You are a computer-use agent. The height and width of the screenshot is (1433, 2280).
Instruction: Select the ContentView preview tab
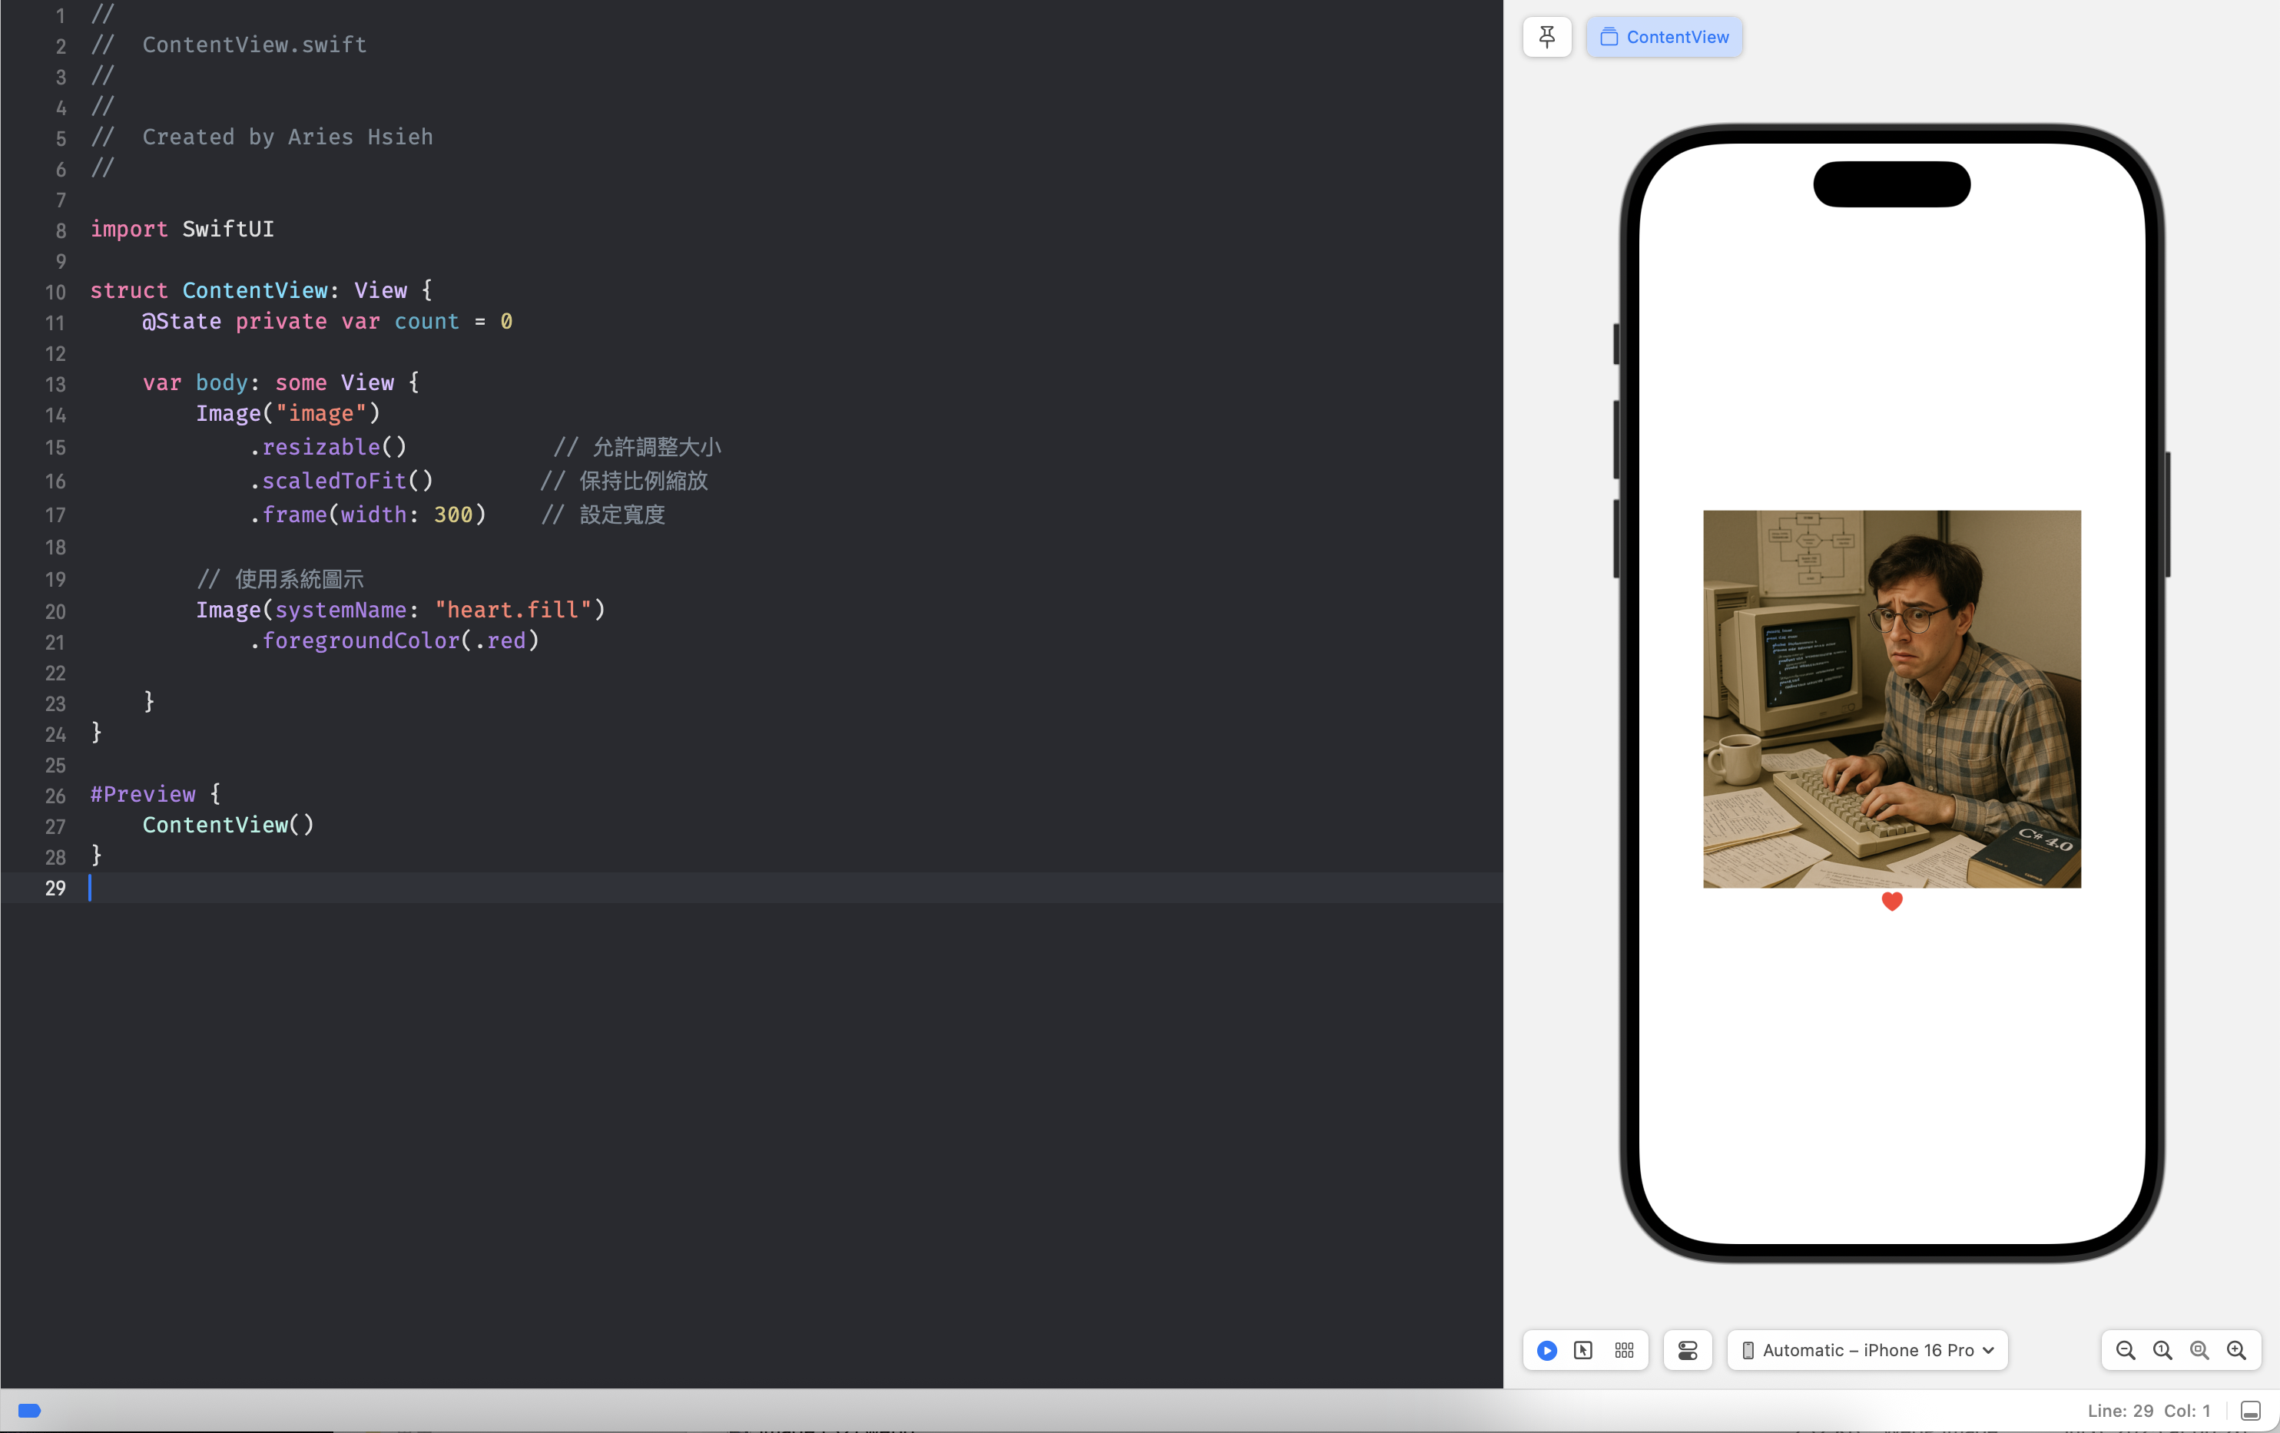(1664, 37)
